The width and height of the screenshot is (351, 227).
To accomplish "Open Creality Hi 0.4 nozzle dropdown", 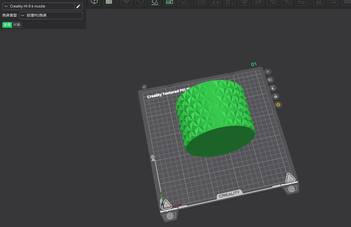I will click(x=38, y=6).
